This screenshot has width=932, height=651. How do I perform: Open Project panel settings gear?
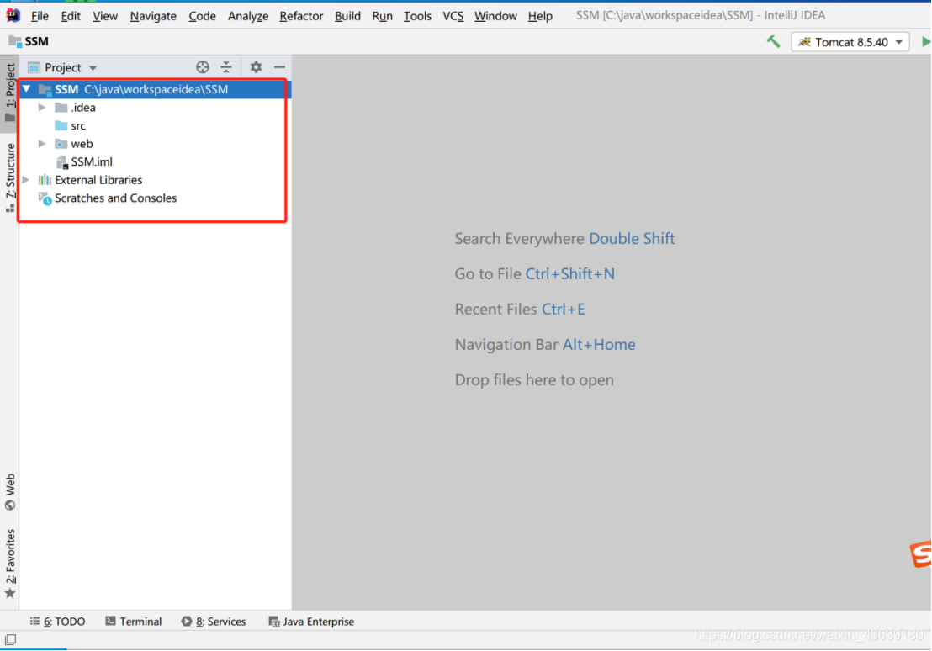(256, 67)
